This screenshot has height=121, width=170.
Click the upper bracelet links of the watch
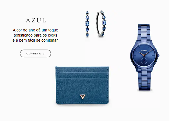[x=144, y=32]
